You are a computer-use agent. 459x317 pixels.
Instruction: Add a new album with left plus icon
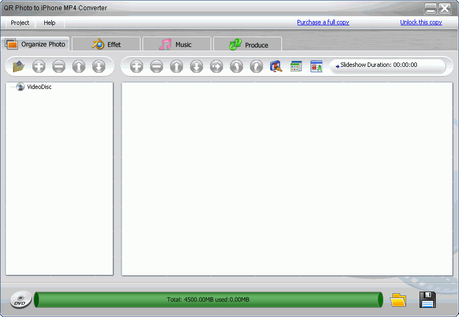coord(39,66)
